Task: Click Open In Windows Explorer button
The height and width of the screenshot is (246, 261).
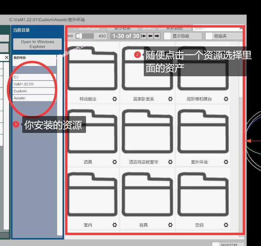Action: (x=37, y=44)
